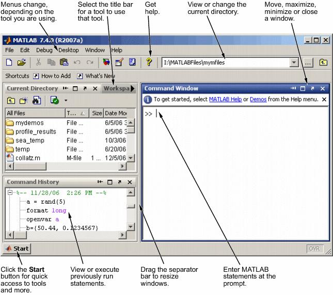Minimize the Command History panel to the side
333x295 pixels.
[x=100, y=182]
